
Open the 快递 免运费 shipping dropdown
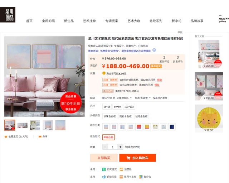(142, 98)
